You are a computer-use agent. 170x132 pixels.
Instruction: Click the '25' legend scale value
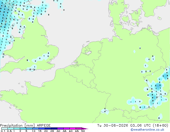[52, 131]
